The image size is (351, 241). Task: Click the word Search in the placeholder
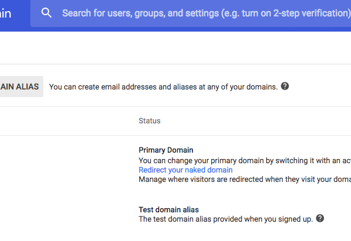77,13
